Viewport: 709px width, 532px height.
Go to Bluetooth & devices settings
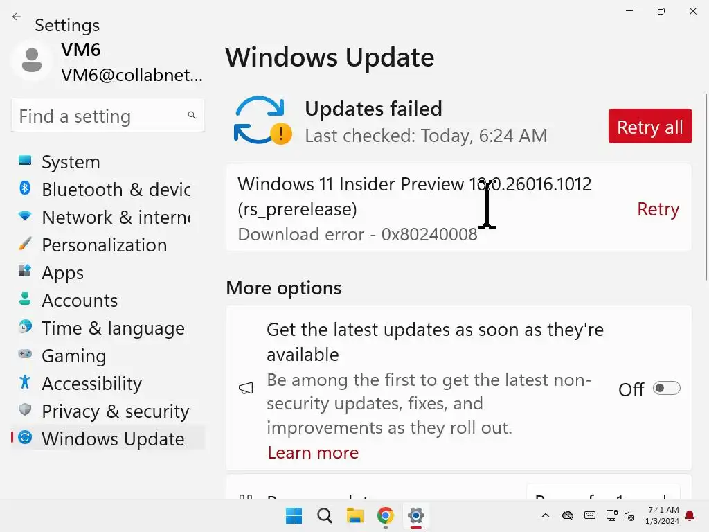[x=108, y=189]
